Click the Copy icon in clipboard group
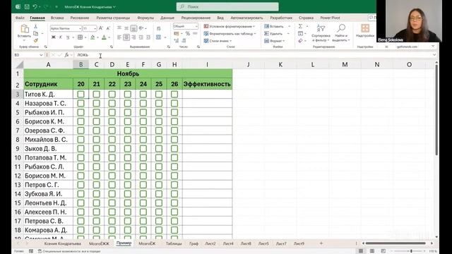 tap(36, 34)
